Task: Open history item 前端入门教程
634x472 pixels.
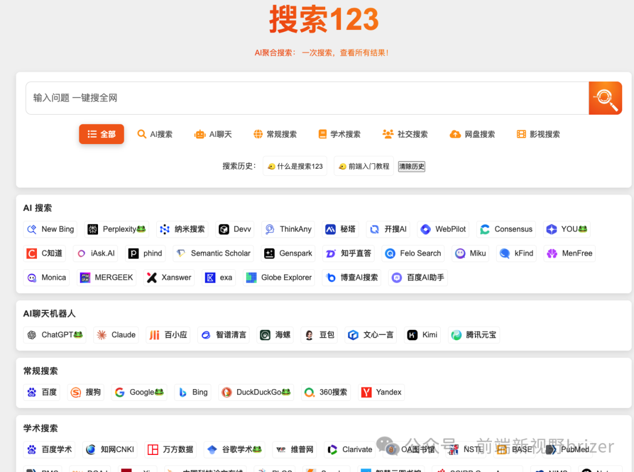Action: pyautogui.click(x=364, y=166)
